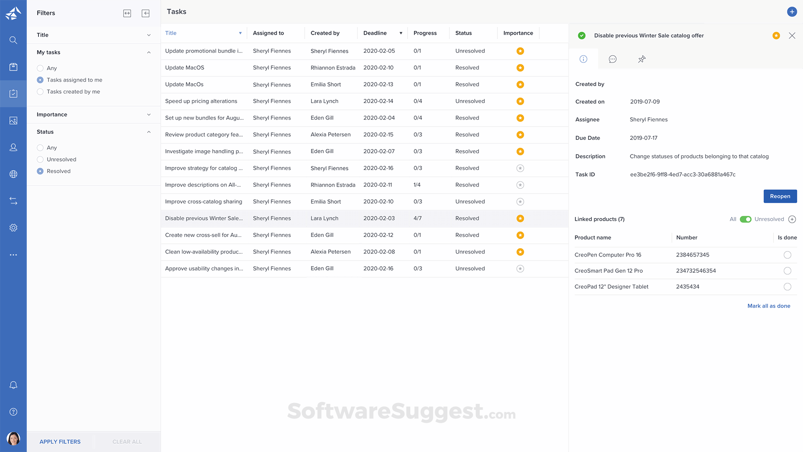Add a linked product with the plus icon
803x452 pixels.
(792, 219)
